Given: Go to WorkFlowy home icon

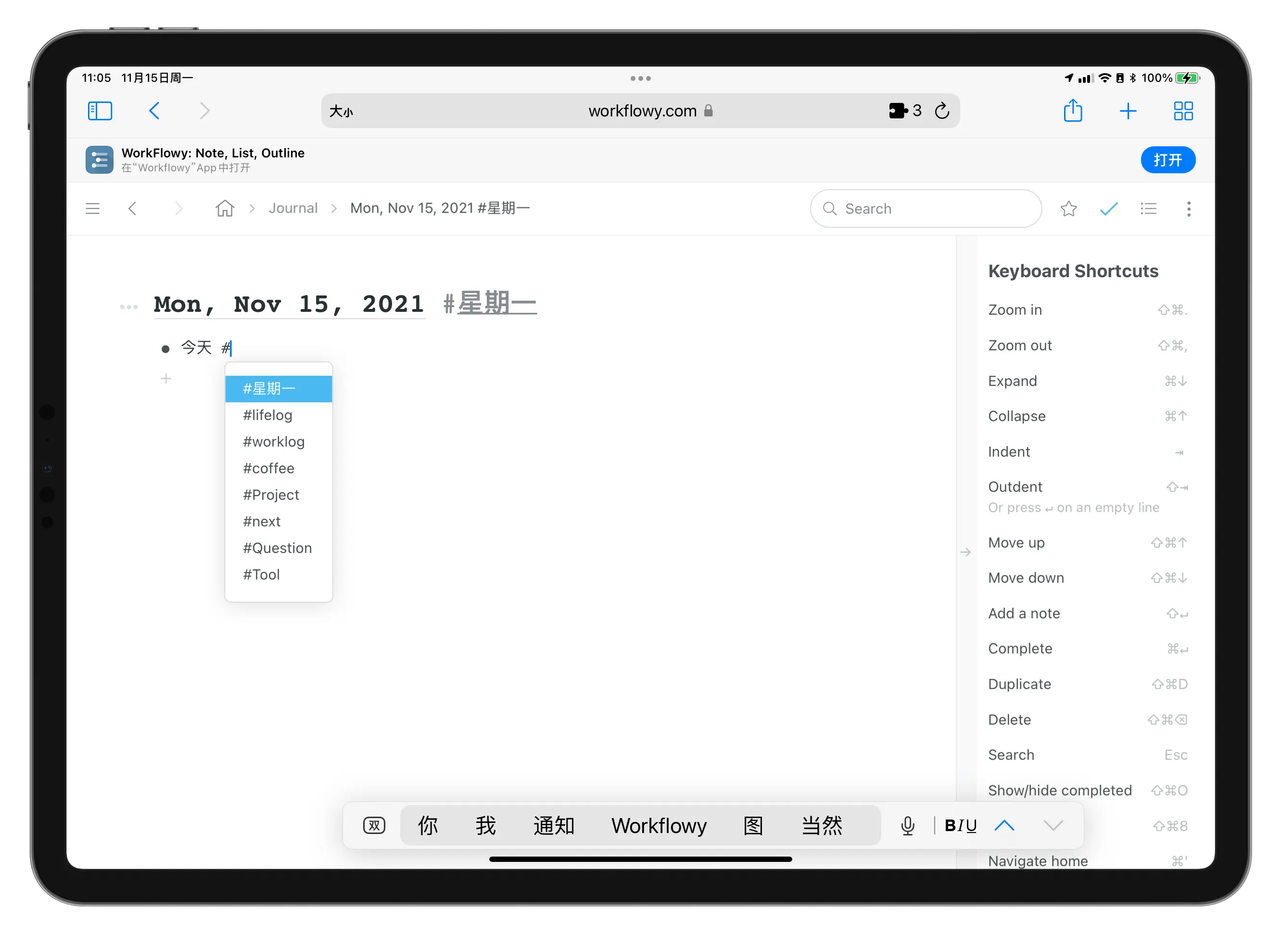Looking at the screenshot, I should (225, 208).
